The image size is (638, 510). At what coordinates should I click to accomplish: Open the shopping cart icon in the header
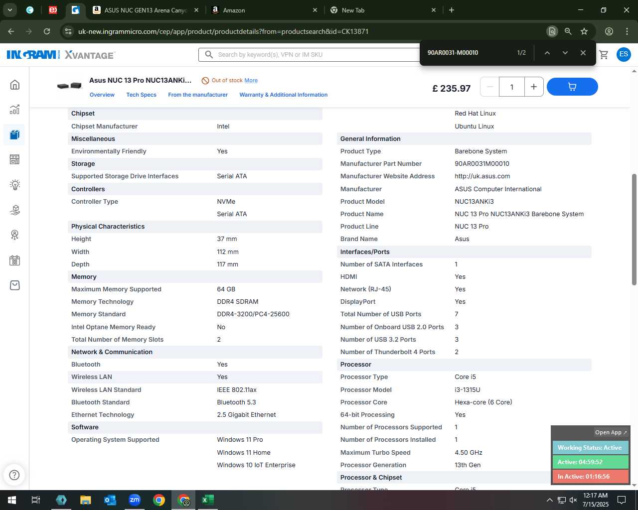tap(604, 54)
